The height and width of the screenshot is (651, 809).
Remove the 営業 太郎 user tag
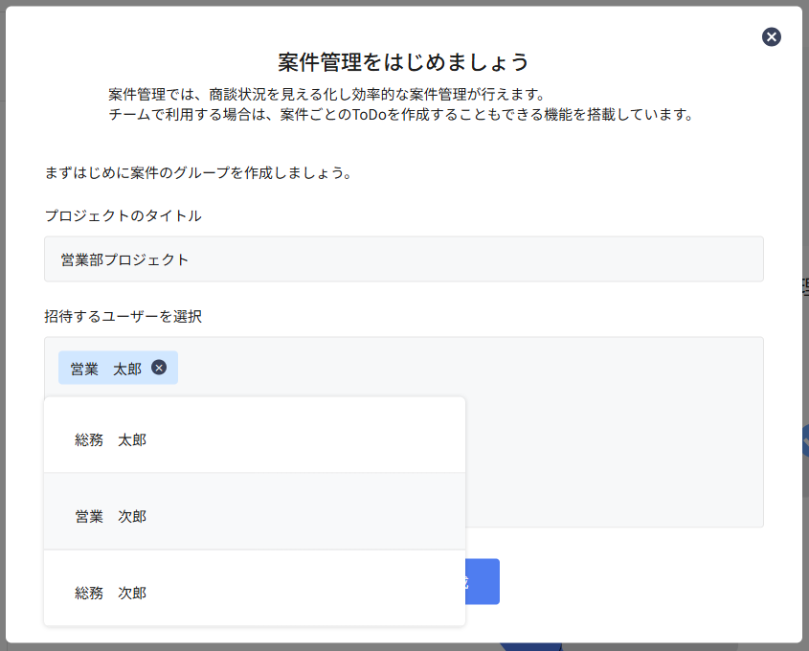(159, 368)
